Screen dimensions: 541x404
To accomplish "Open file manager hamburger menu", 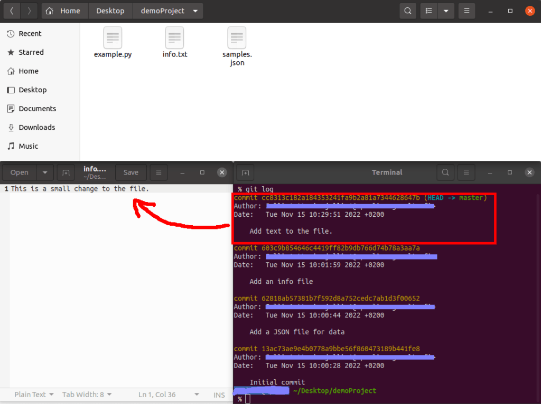I will coord(467,11).
